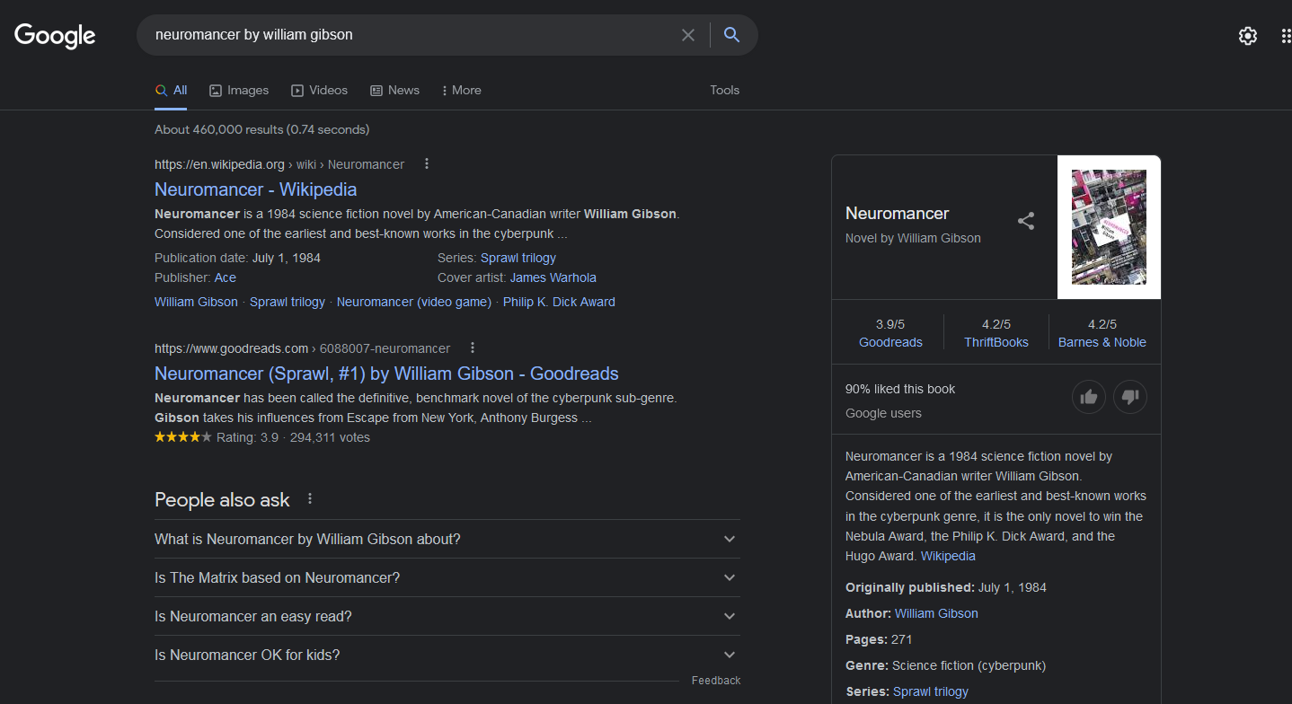The height and width of the screenshot is (704, 1292).
Task: Click publisher Ace link
Action: (226, 277)
